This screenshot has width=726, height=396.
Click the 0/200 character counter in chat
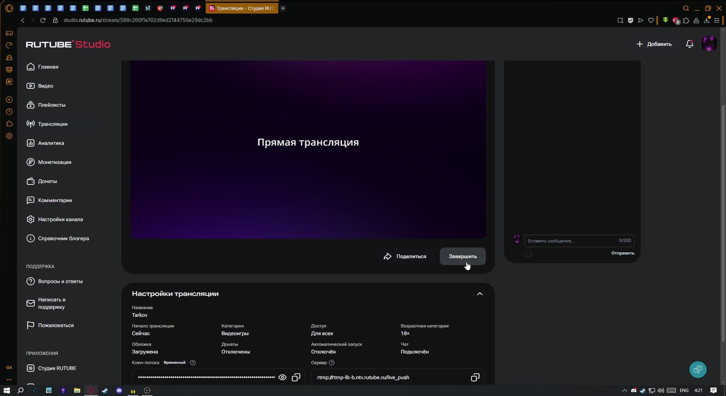click(x=624, y=241)
